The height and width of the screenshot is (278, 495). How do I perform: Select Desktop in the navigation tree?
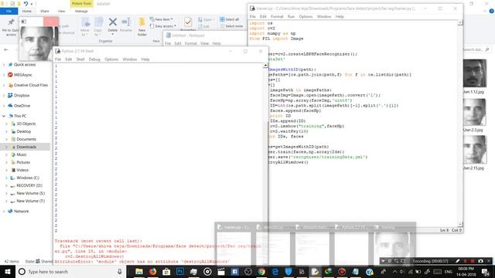click(x=24, y=131)
